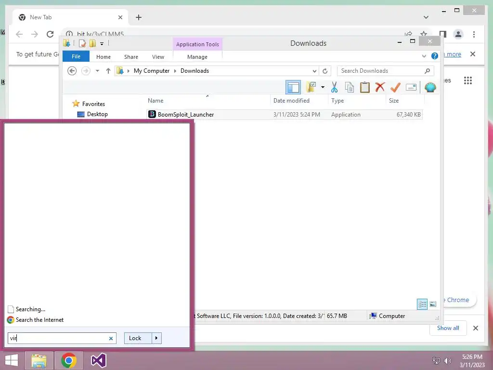Open the Chrome three-dot menu

pos(474,34)
